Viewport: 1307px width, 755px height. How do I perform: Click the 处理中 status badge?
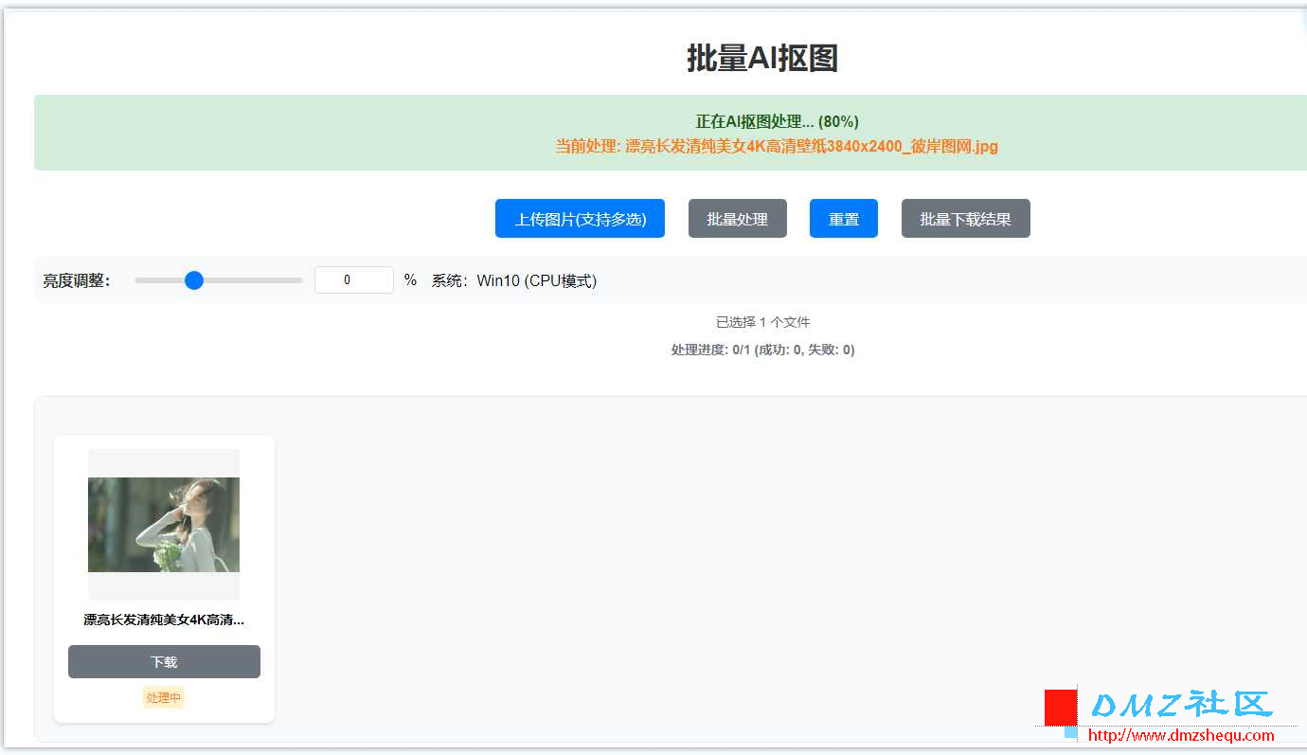coord(164,698)
